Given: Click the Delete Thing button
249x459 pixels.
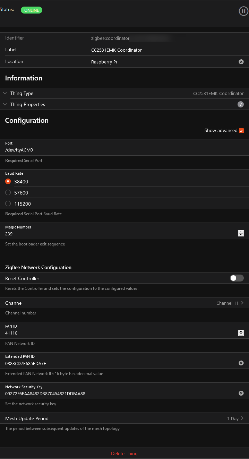Looking at the screenshot, I should (124, 453).
